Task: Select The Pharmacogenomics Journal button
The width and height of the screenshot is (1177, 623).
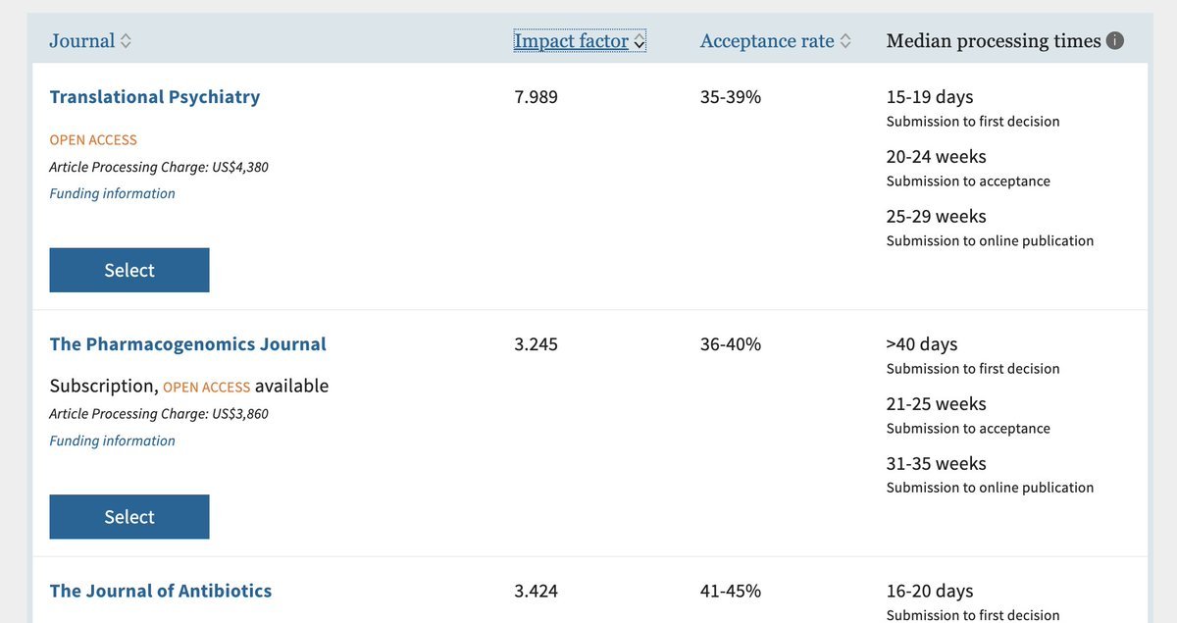Action: click(129, 517)
